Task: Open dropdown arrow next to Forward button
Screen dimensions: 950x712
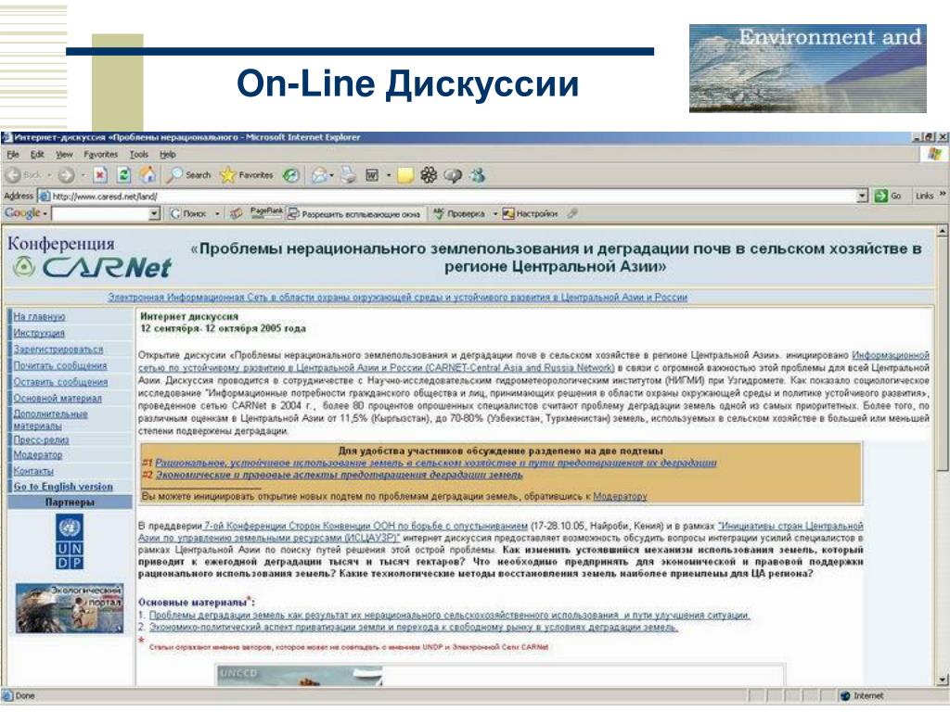Action: (x=83, y=176)
